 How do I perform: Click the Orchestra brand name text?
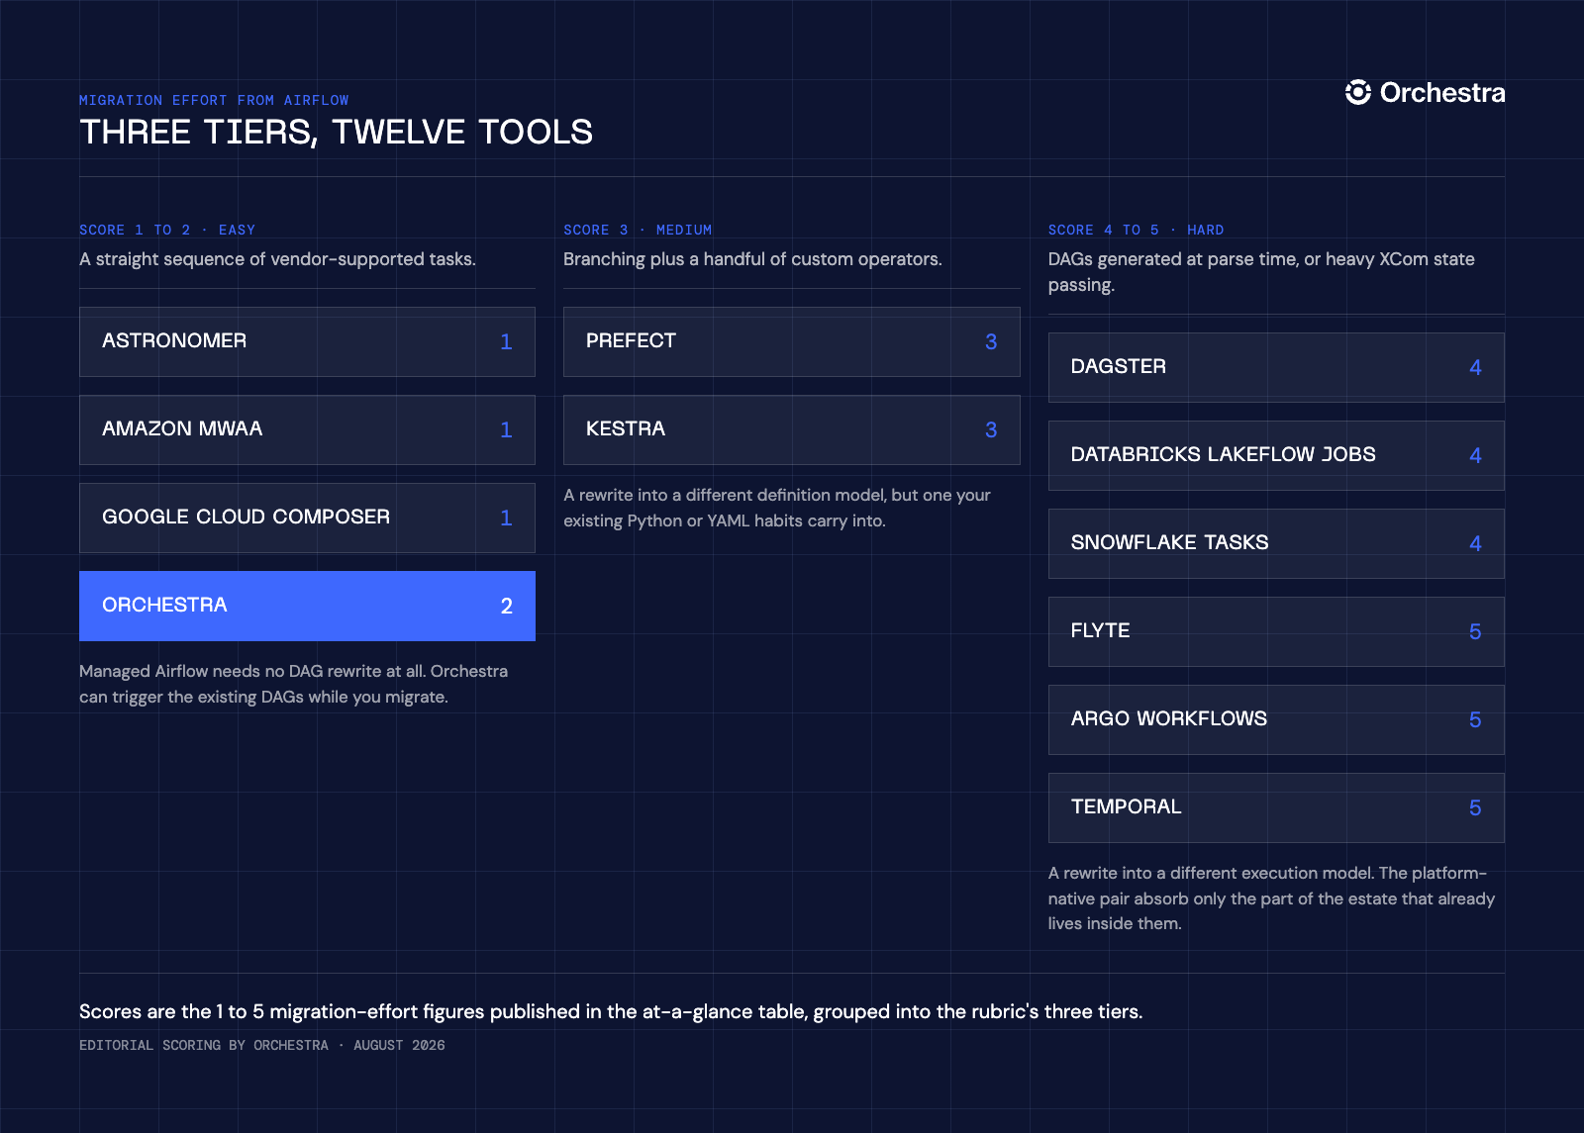(x=1442, y=92)
